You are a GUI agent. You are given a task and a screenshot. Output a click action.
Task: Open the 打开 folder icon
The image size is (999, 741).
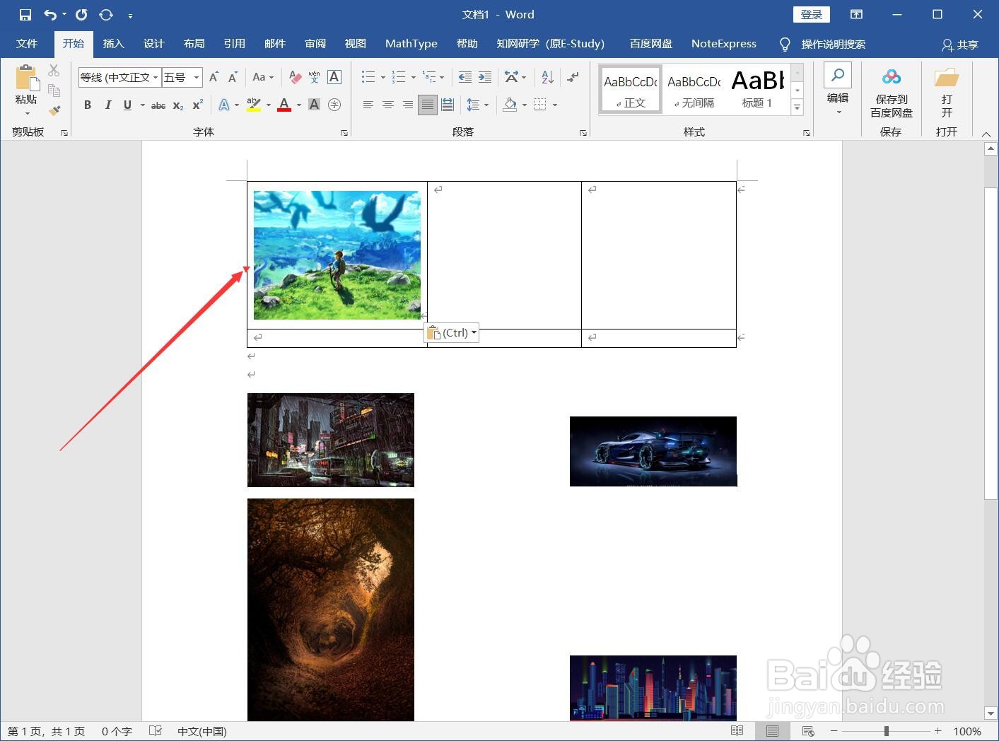[x=946, y=92]
